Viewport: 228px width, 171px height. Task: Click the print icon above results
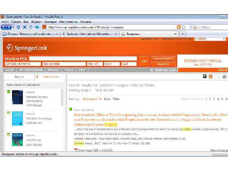pyautogui.click(x=225, y=76)
